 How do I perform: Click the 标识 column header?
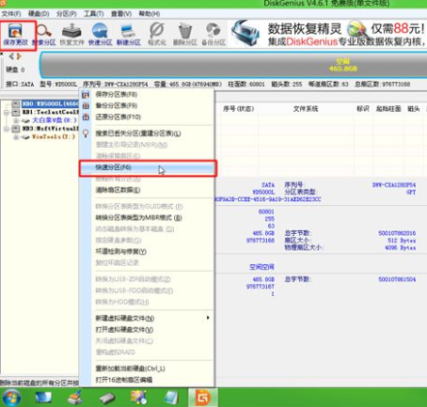(x=363, y=109)
